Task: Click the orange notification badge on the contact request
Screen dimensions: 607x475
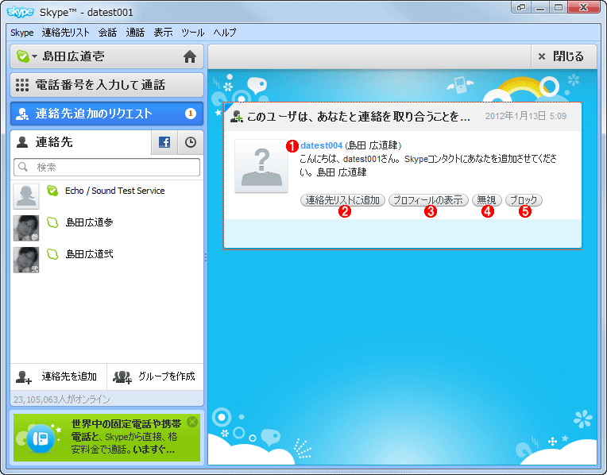Action: (x=191, y=114)
